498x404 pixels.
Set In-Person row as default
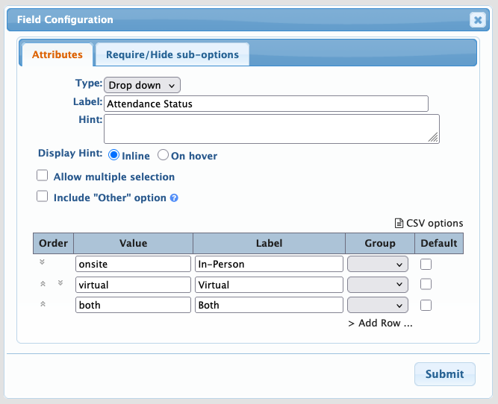(x=426, y=264)
